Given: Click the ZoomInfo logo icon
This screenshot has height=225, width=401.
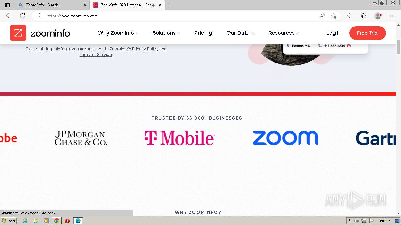Looking at the screenshot, I should (18, 33).
